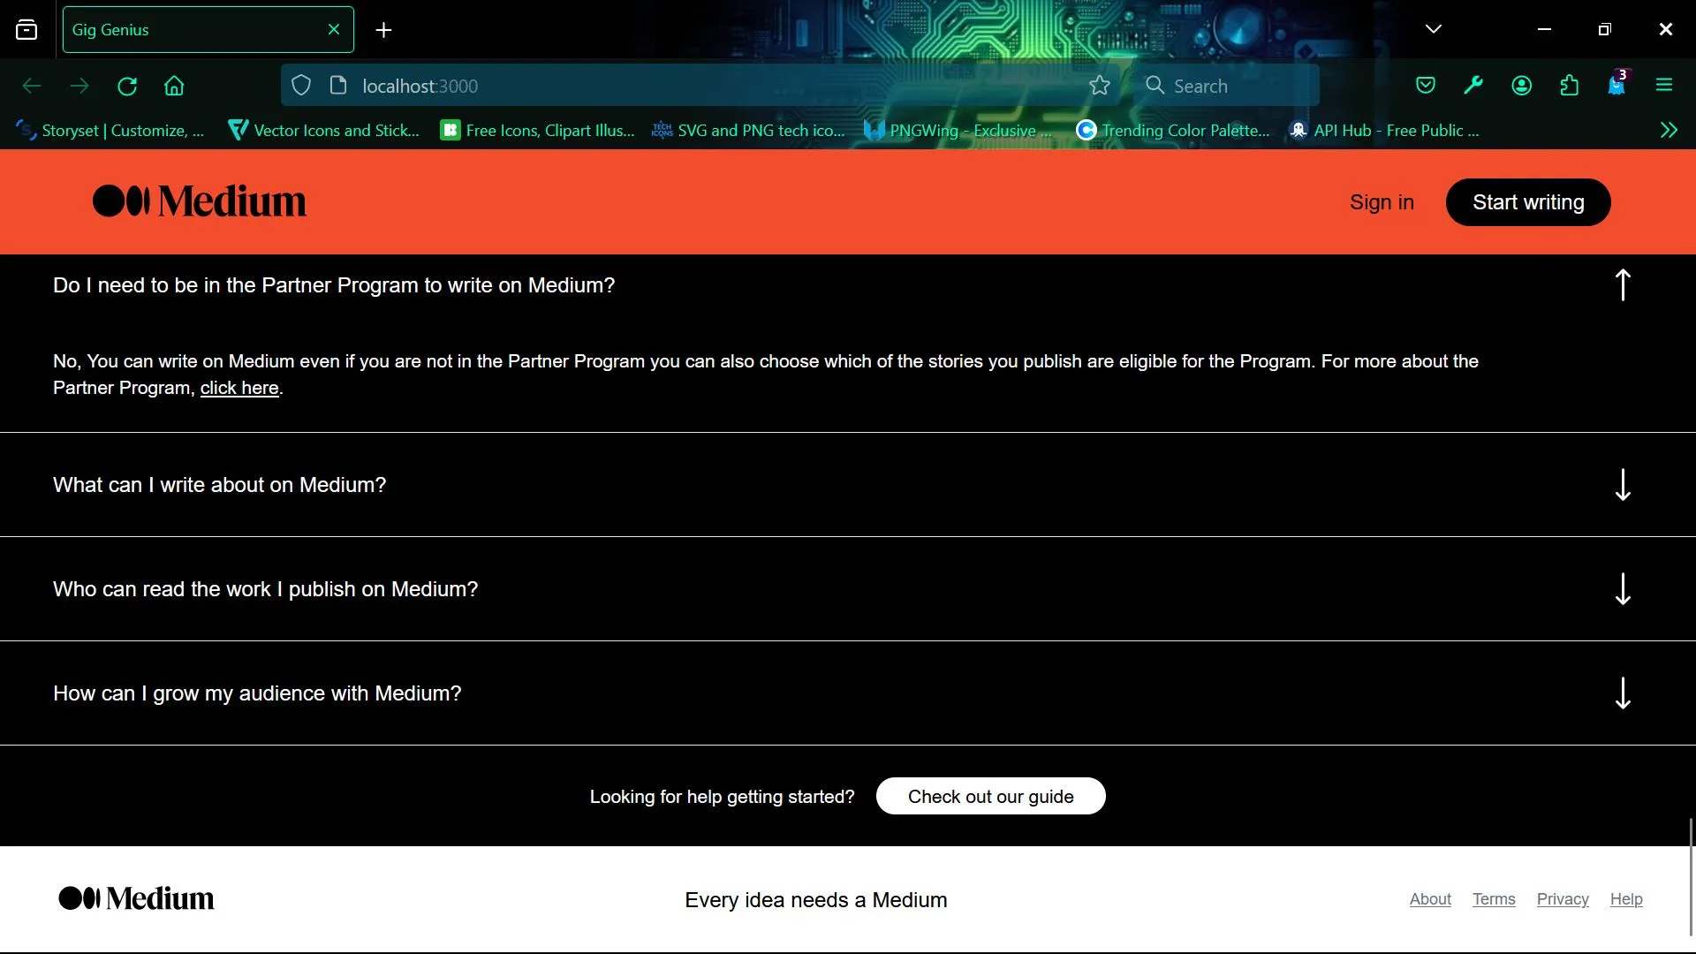Screen dimensions: 1696x954
Task: Minimize the browser window
Action: click(1544, 29)
